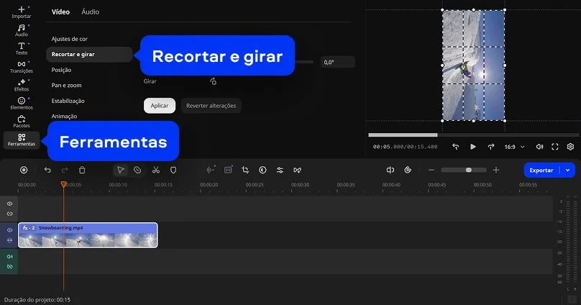Open Estabilização settings
This screenshot has width=581, height=305.
68,101
